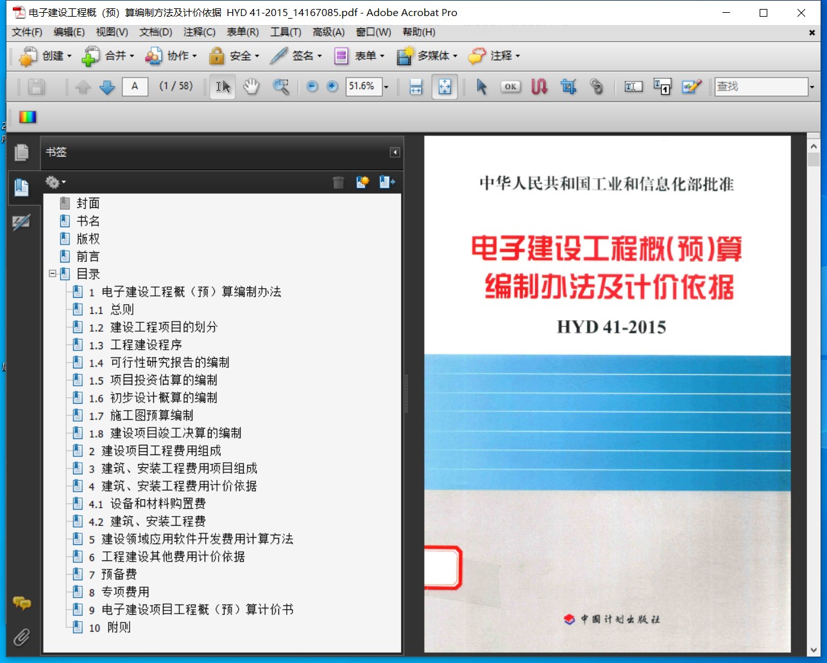Go to previous page with up arrow
The width and height of the screenshot is (827, 663).
83,87
